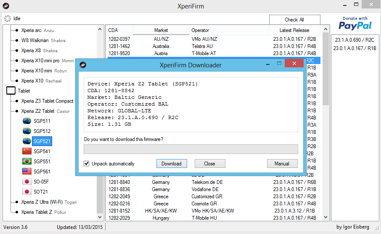Click the Japan flag icon beside SOT21
The image size is (381, 234).
coord(27,191)
